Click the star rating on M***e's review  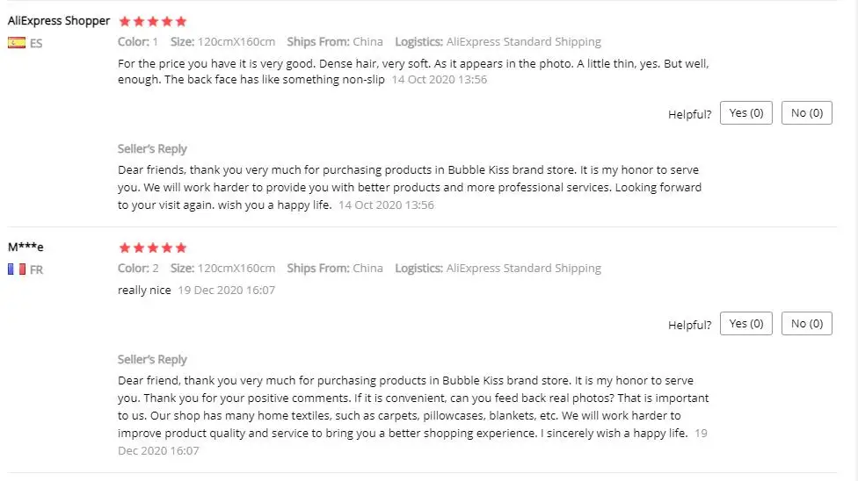(152, 248)
